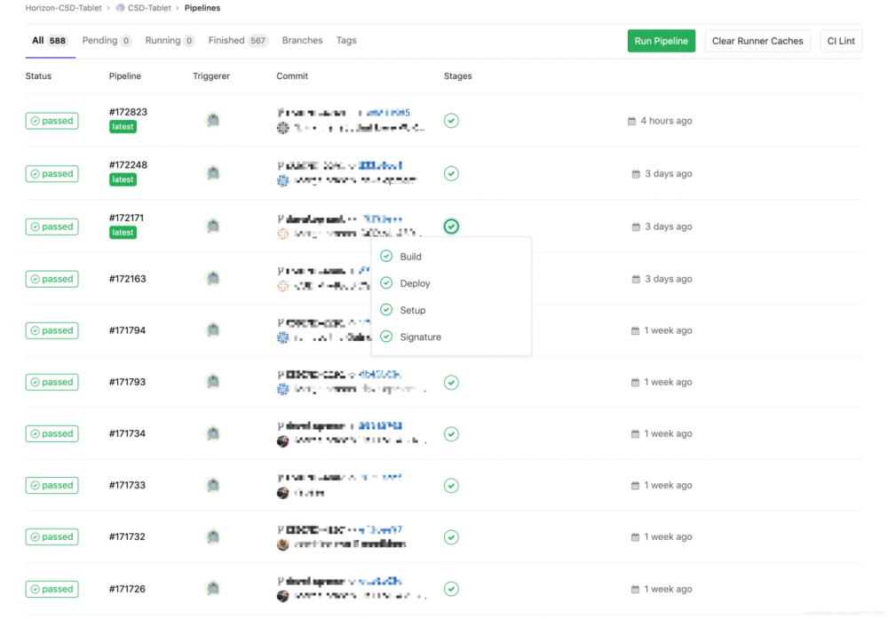Open the Branches tab

pyautogui.click(x=302, y=41)
